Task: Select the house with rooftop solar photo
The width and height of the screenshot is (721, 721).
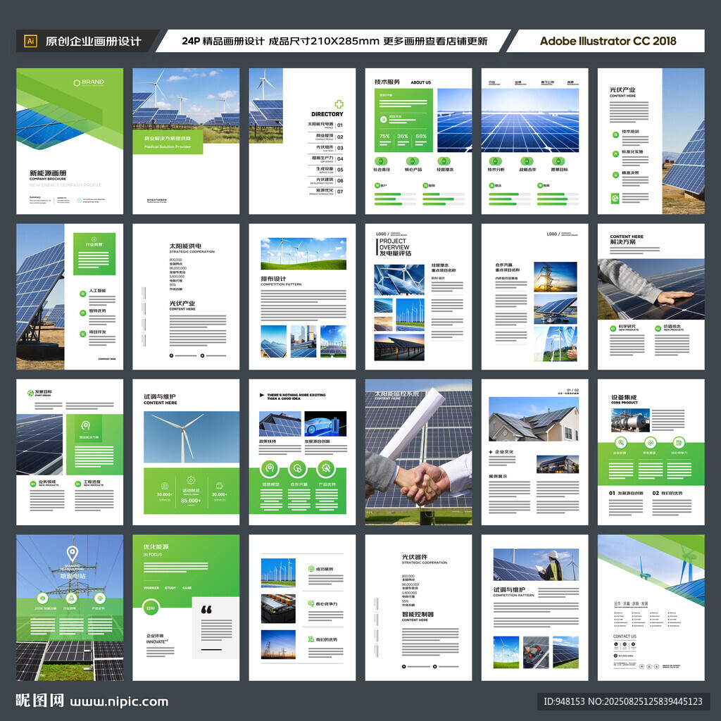Action: click(534, 419)
